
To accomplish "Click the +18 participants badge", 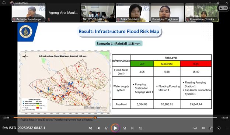I will pyautogui.click(x=223, y=8).
